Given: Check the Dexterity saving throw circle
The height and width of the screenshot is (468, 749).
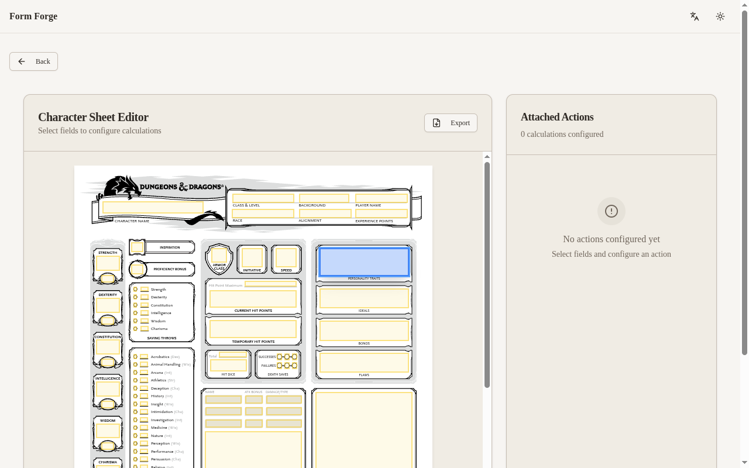Looking at the screenshot, I should pyautogui.click(x=135, y=297).
